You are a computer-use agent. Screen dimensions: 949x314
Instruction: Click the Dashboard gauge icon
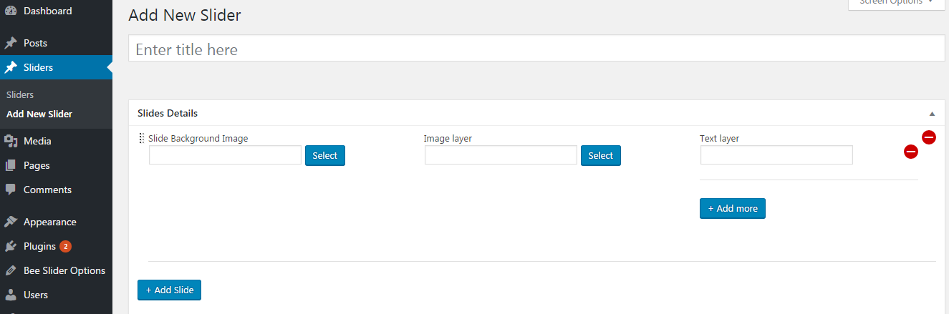pyautogui.click(x=11, y=11)
